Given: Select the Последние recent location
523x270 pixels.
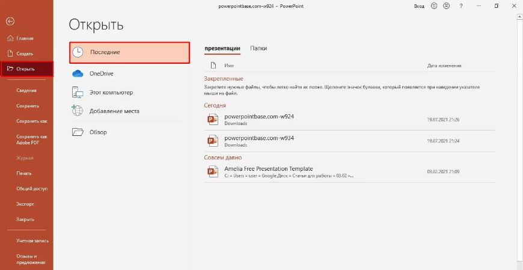Looking at the screenshot, I should pos(129,52).
